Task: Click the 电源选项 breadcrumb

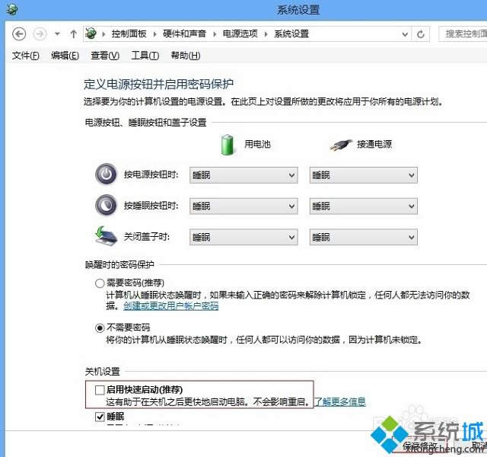Action: [x=240, y=34]
